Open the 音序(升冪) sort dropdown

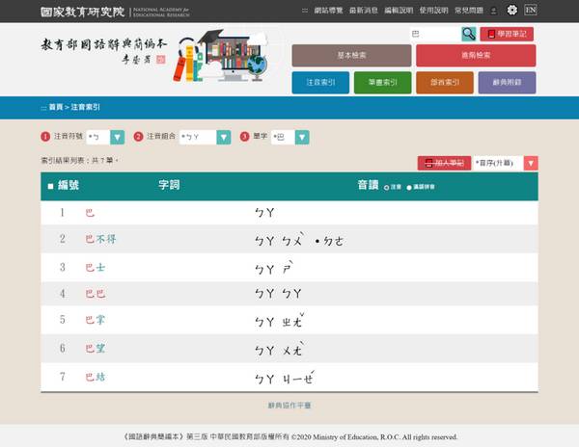(506, 163)
